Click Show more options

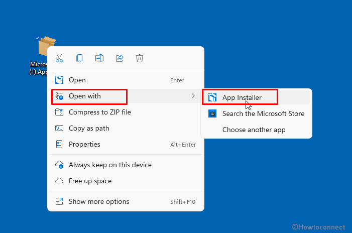(126, 201)
